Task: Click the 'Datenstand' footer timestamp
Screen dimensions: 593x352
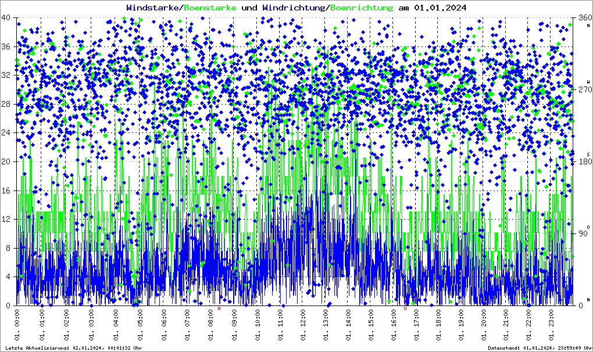Action: [x=540, y=348]
